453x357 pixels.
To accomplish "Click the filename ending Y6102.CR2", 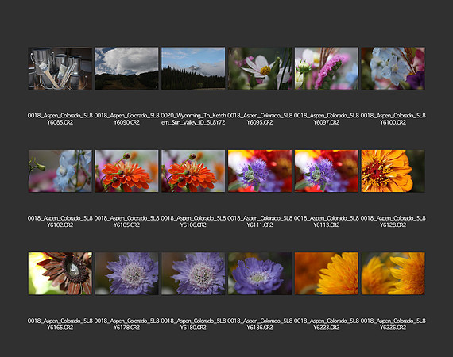I will tap(60, 221).
